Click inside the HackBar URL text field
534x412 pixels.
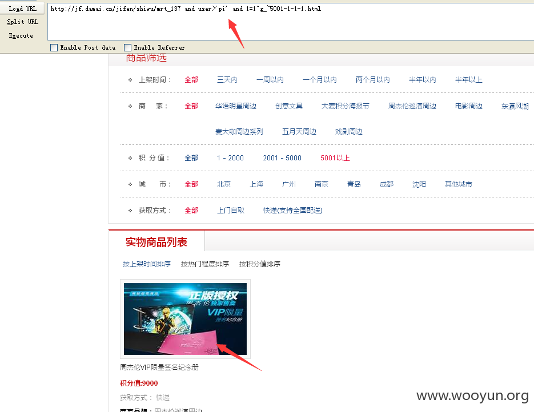291,22
